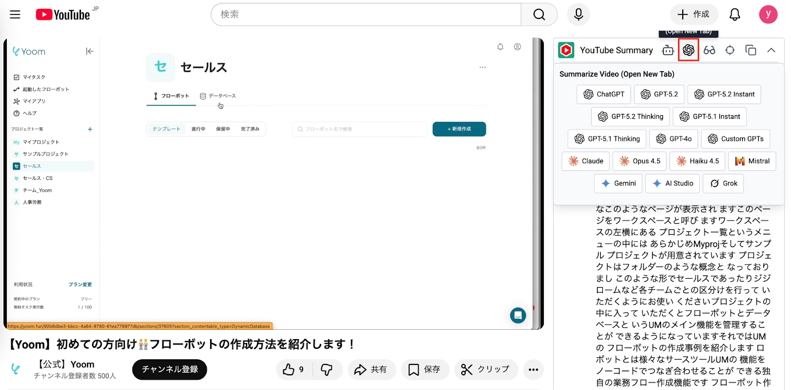Open チーム_Yoom project
This screenshot has width=791, height=390.
33,190
